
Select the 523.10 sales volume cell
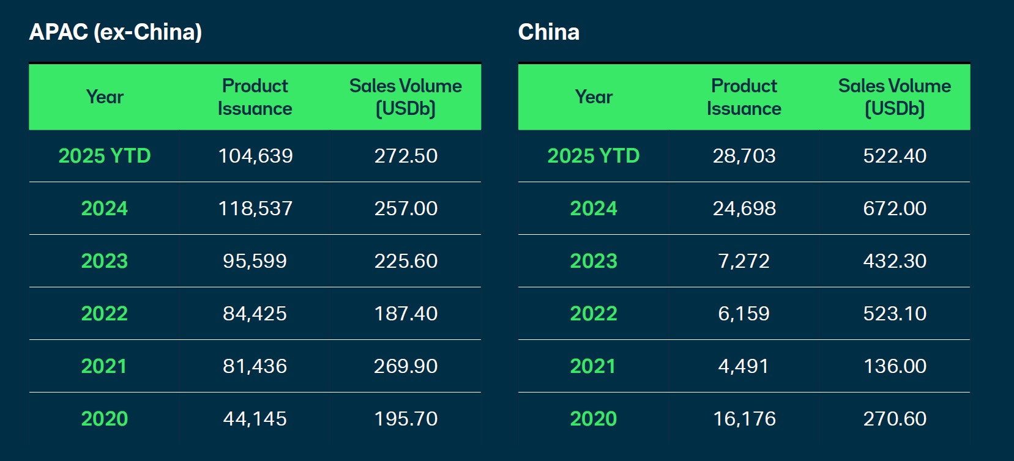click(x=895, y=314)
